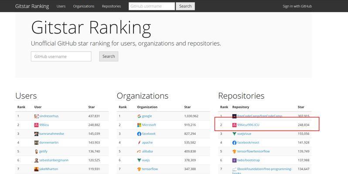Open Organizations in the navbar
The width and height of the screenshot is (348, 174).
click(x=84, y=6)
